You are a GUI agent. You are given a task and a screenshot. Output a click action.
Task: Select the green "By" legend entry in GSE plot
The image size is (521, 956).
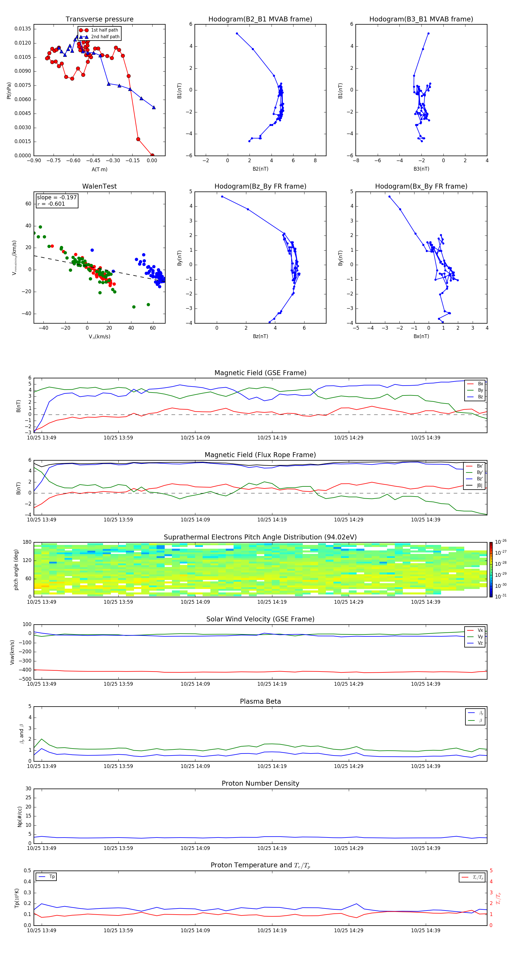click(475, 391)
